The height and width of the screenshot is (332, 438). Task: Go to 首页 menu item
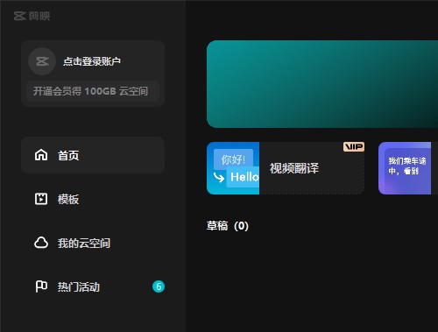tap(93, 155)
